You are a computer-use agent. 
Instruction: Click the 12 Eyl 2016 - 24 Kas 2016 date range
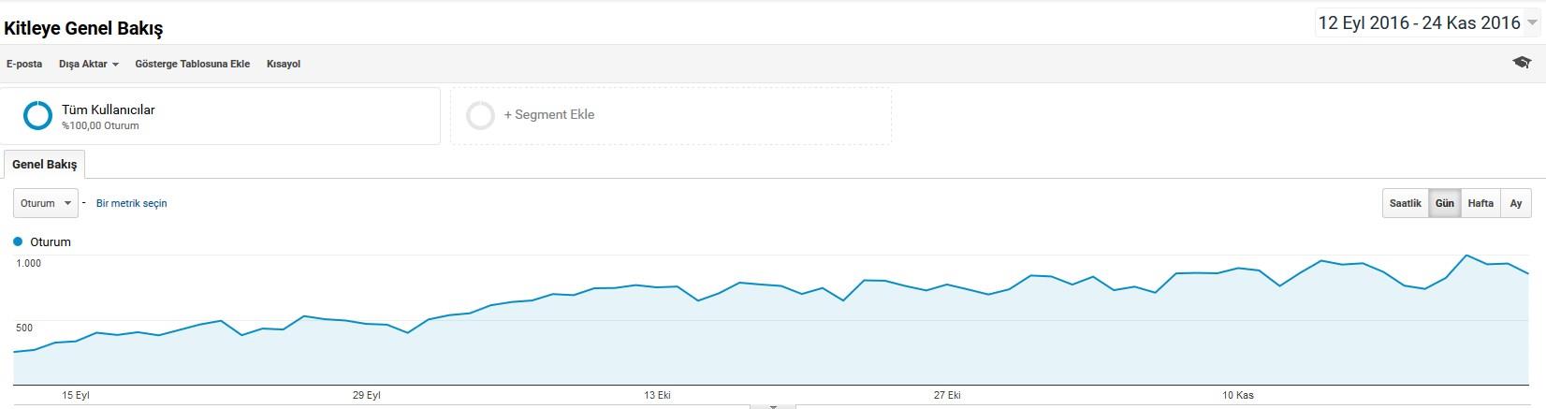pyautogui.click(x=1419, y=23)
